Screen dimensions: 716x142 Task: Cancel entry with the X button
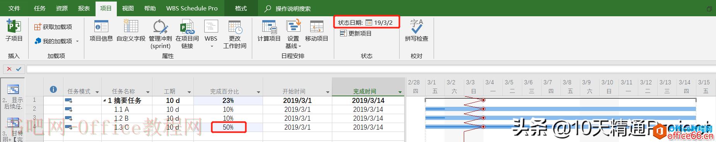[9, 69]
